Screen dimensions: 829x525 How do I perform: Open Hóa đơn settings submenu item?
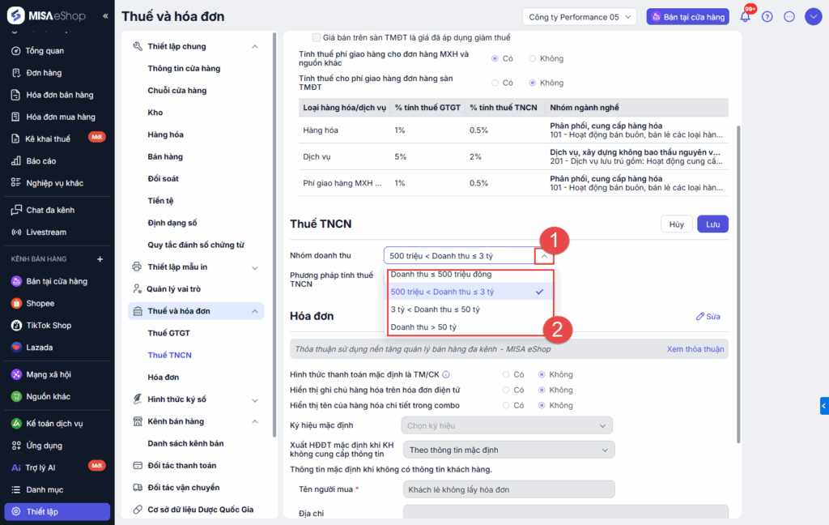coord(163,377)
